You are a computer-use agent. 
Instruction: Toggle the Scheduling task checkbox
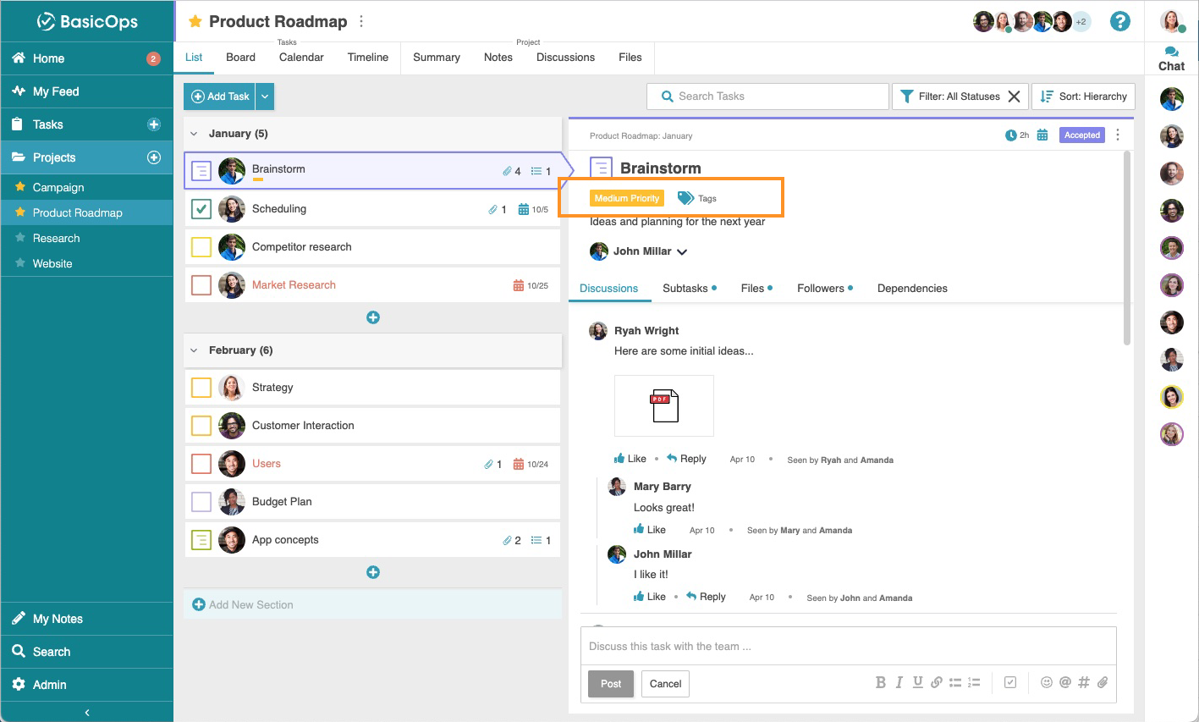[201, 209]
